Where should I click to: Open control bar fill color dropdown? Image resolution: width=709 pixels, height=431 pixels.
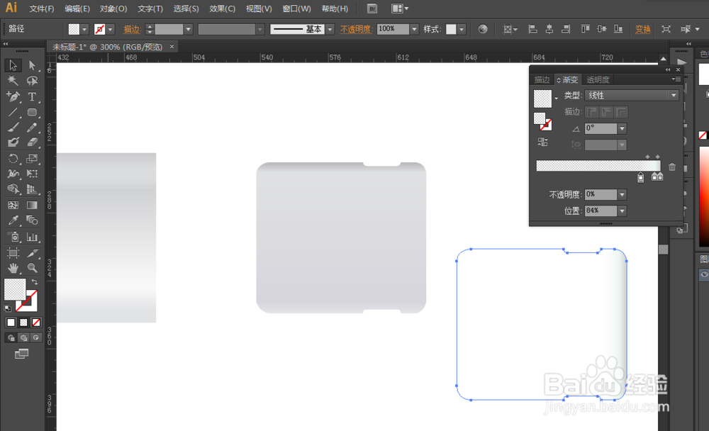point(84,29)
